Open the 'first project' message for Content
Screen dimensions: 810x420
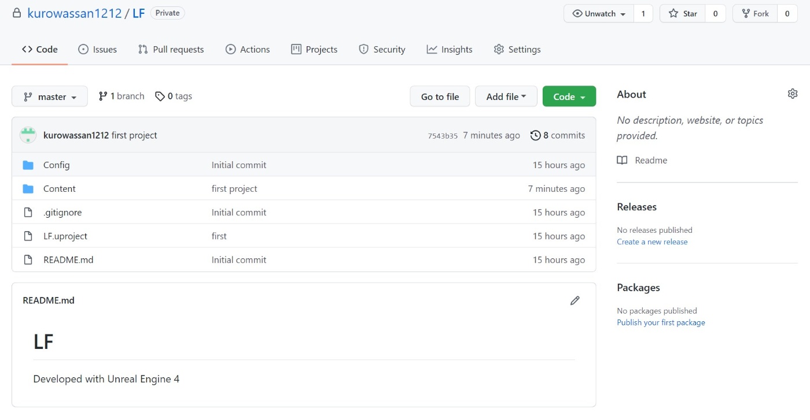[x=234, y=188]
